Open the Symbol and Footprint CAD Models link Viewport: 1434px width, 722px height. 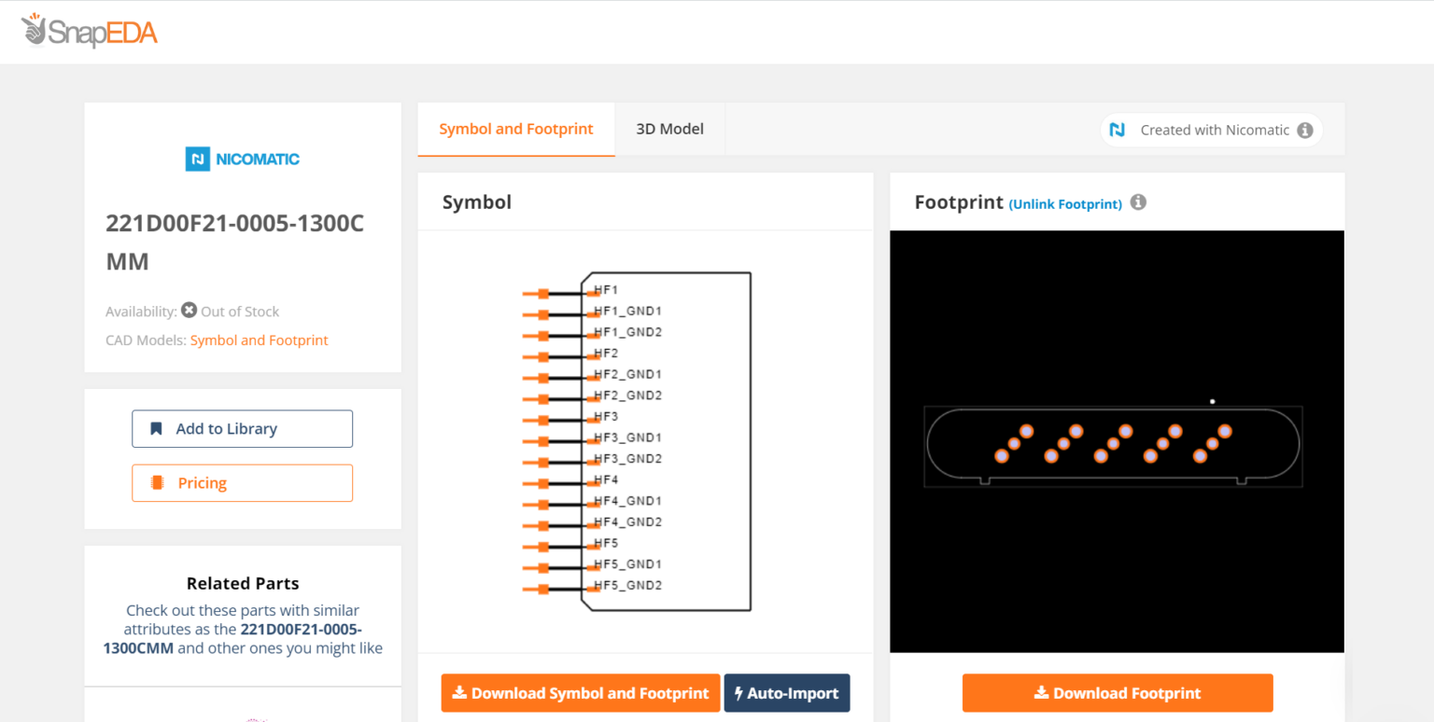click(259, 340)
